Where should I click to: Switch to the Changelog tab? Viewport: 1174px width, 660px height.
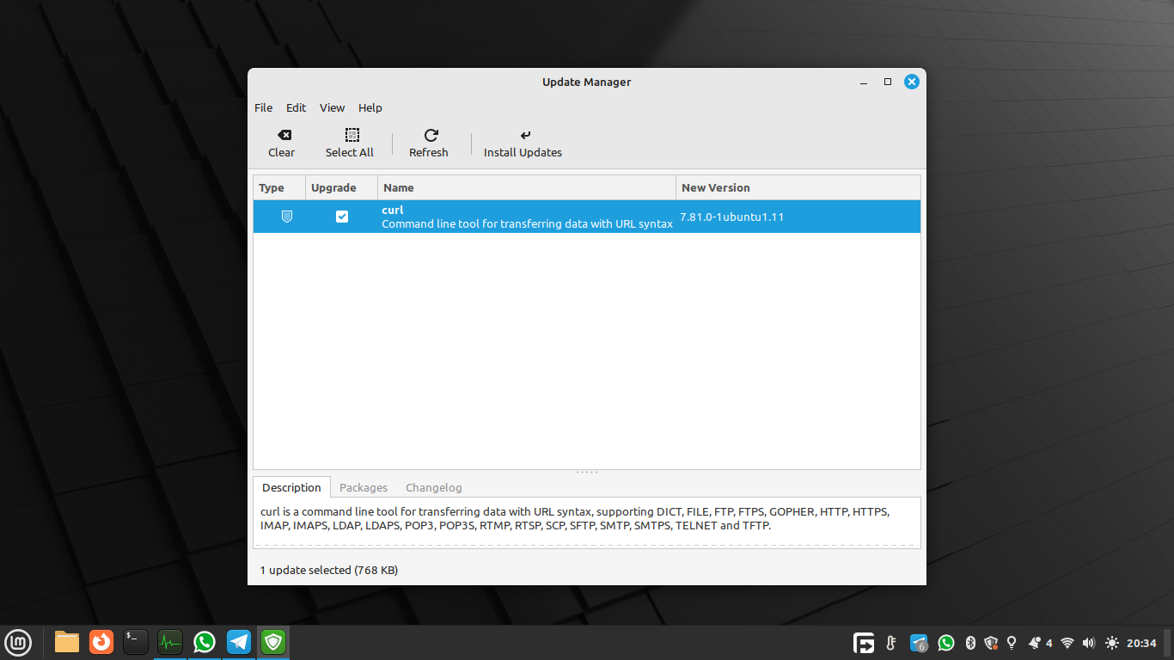433,487
